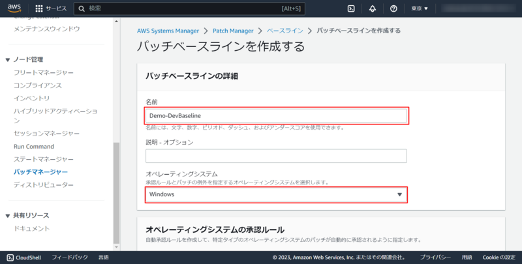
Task: Collapse the 共有リソース sidebar section
Action: point(8,216)
